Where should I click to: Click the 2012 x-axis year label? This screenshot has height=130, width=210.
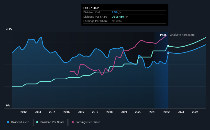point(24,112)
